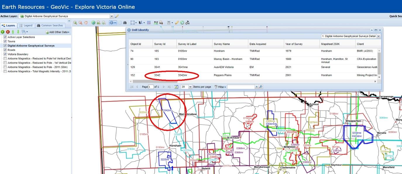Open the binoculars find tool in map toolbar
Image resolution: width=402 pixels, height=174 pixels.
click(125, 22)
